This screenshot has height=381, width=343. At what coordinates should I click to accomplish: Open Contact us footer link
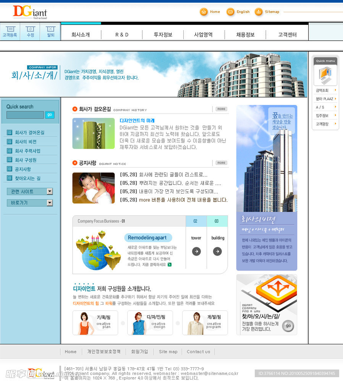pos(198,352)
